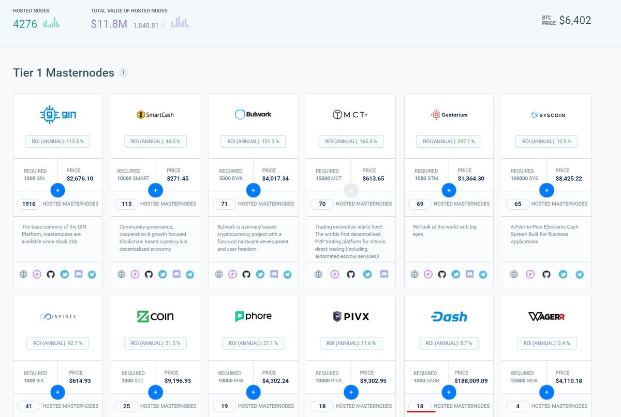The image size is (621, 417).
Task: Add an Infinex masternode with plus button
Action: coord(57,393)
